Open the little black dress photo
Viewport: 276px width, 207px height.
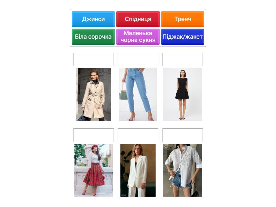pos(183,95)
